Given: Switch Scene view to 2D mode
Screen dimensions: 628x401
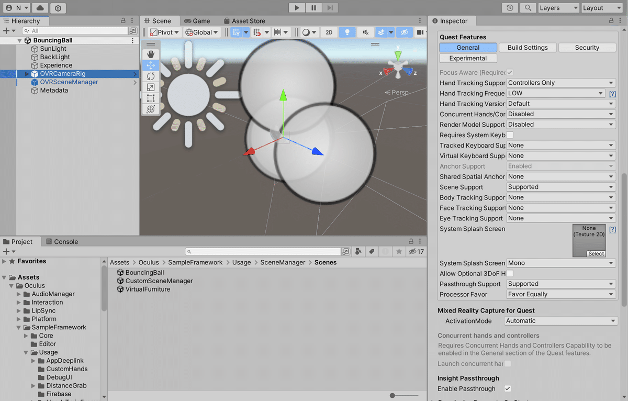Looking at the screenshot, I should tap(329, 32).
